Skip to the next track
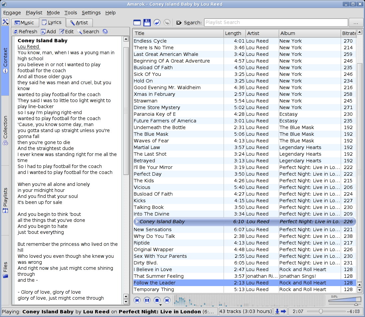Viewport: 365px width, 317px height. [x=167, y=300]
